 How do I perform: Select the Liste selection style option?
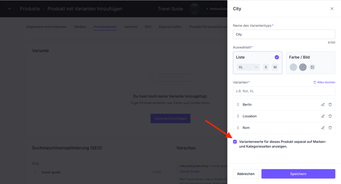(258, 63)
